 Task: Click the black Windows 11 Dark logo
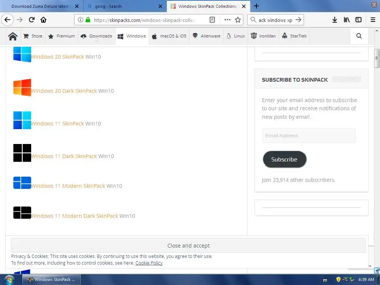(x=22, y=153)
